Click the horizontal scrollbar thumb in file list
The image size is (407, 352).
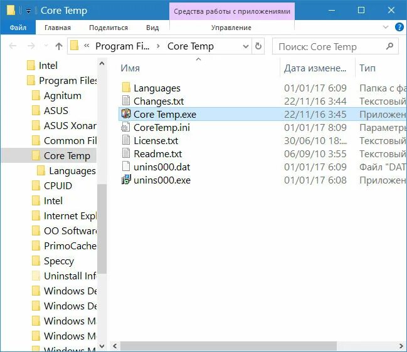[x=228, y=346]
